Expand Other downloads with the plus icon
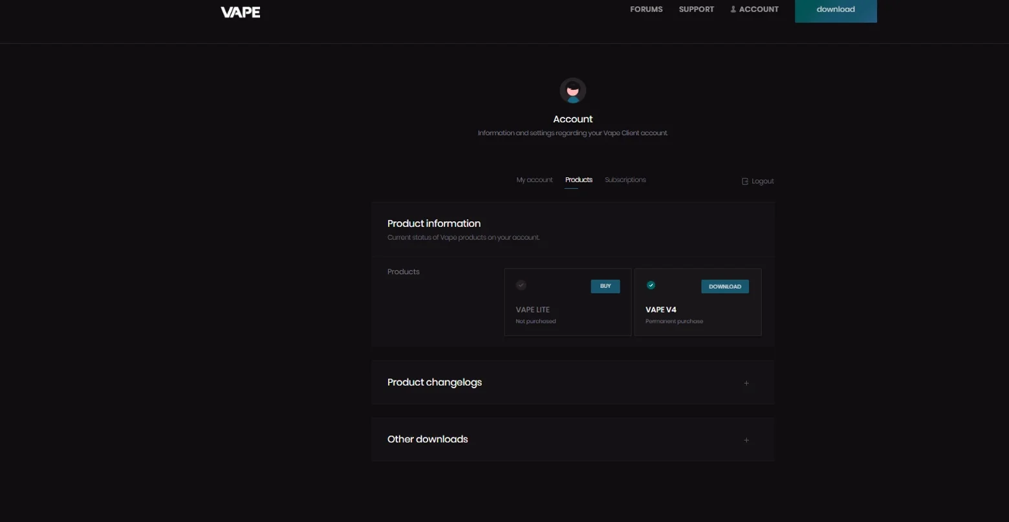The width and height of the screenshot is (1009, 522). click(746, 440)
